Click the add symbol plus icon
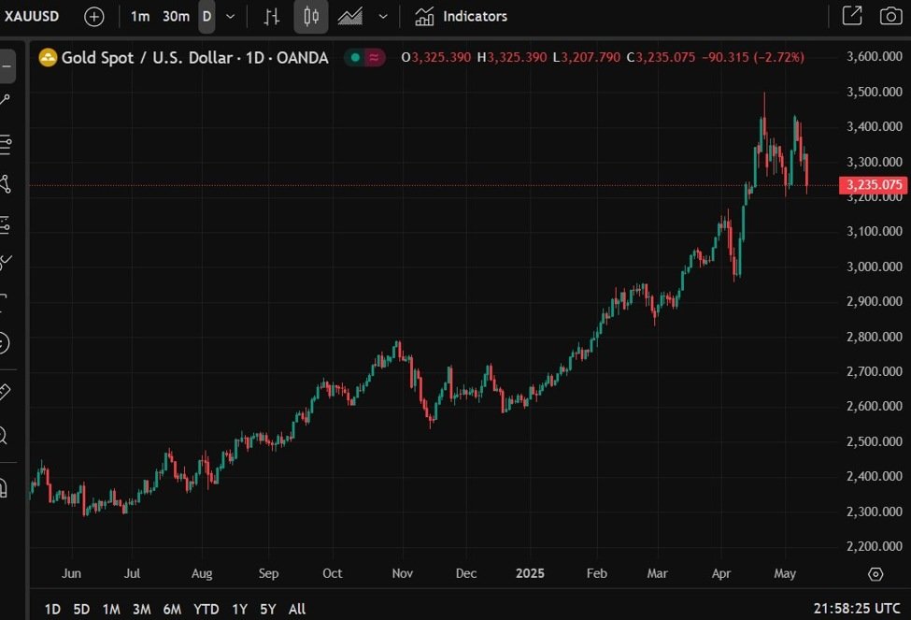 tap(94, 16)
